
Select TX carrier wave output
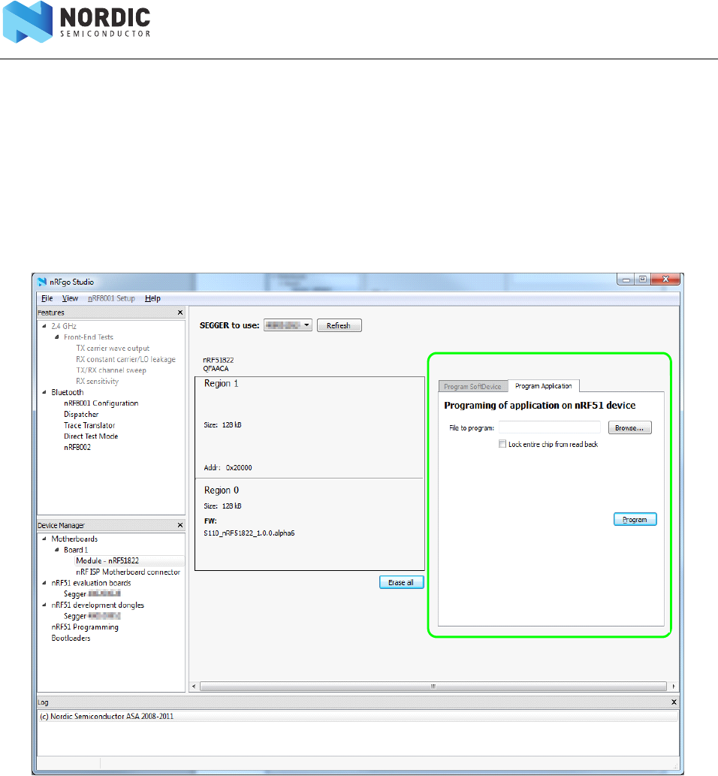(x=113, y=349)
